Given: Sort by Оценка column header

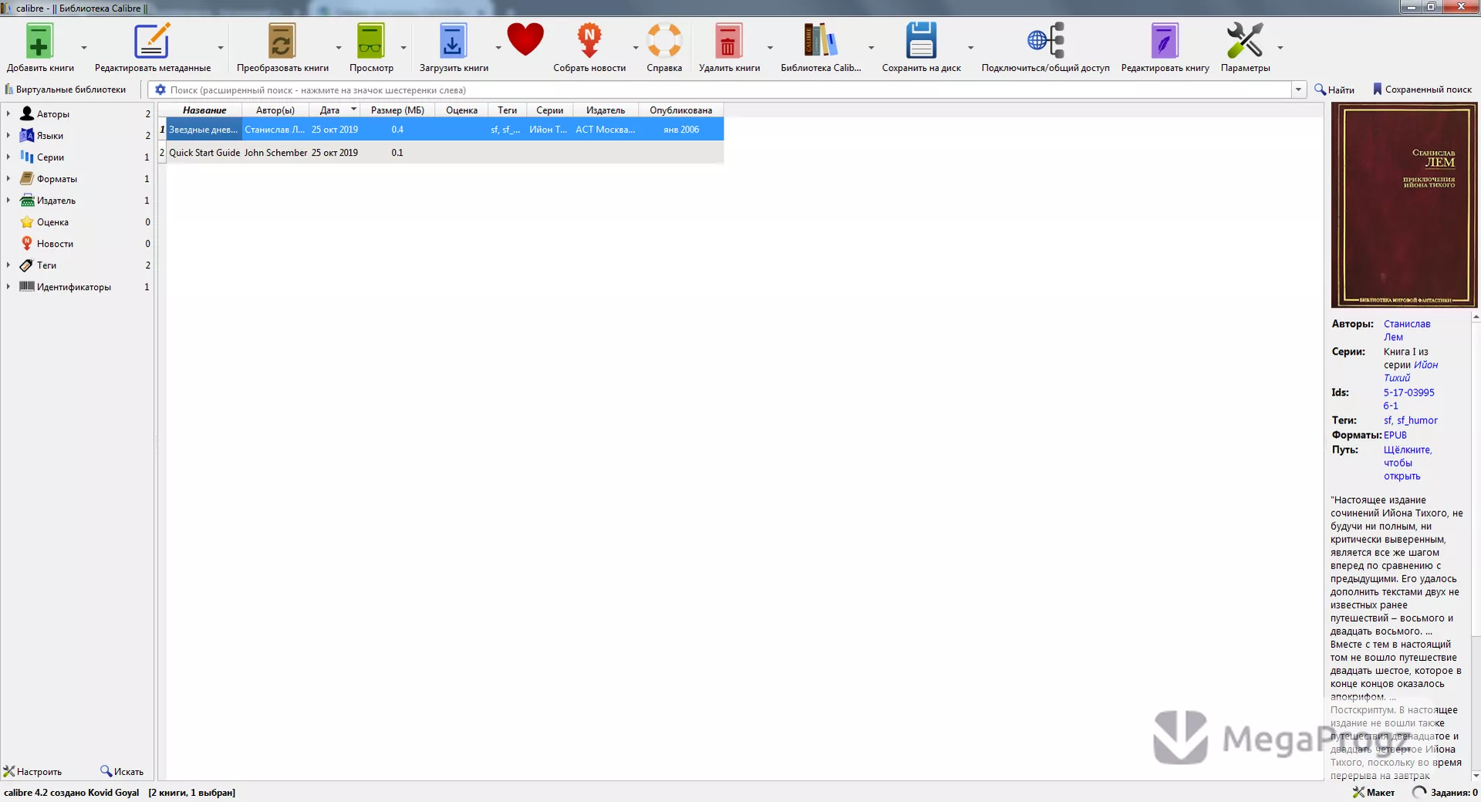Looking at the screenshot, I should pos(461,110).
